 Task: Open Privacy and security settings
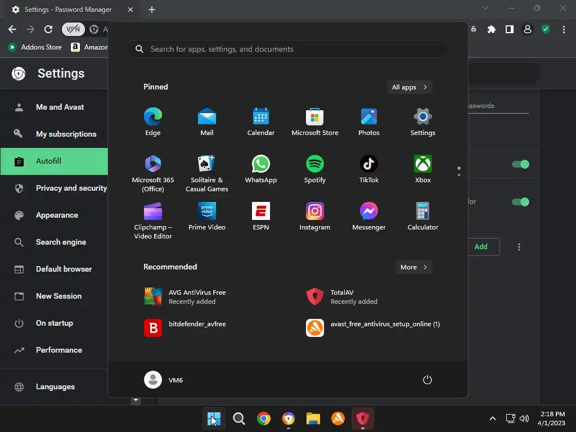[54, 188]
